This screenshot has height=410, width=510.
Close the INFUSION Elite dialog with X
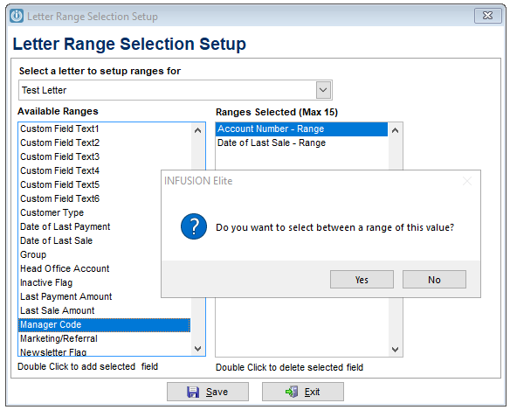pos(467,181)
